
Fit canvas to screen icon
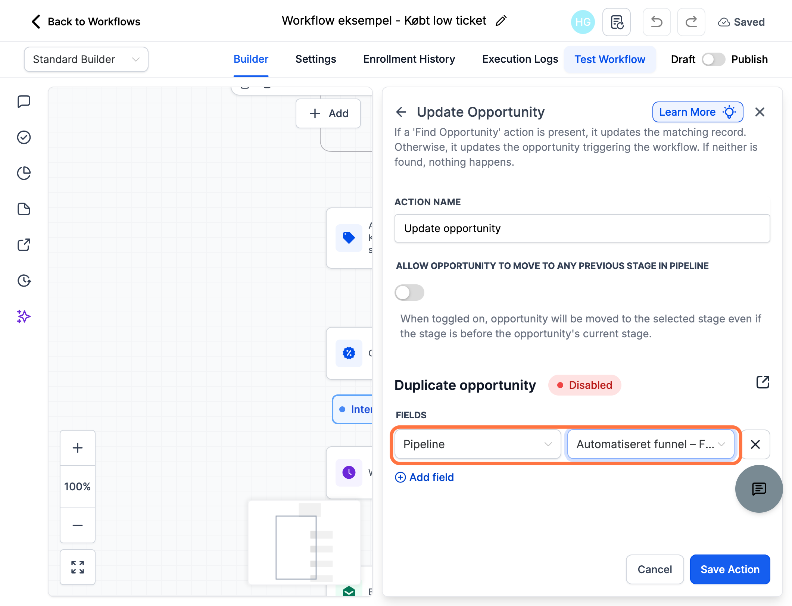[x=78, y=567]
